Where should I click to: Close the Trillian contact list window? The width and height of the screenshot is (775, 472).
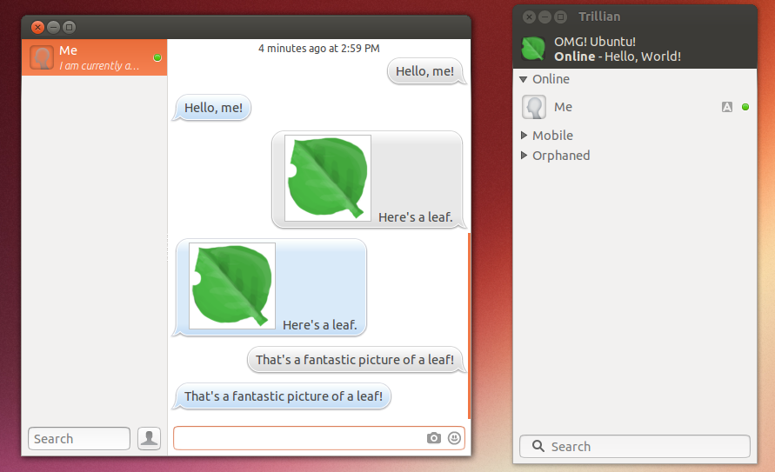[x=529, y=17]
